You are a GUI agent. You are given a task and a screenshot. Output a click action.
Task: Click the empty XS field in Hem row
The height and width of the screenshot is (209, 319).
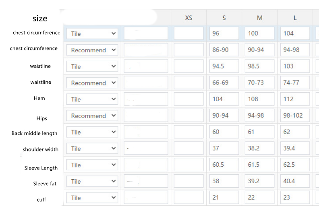pos(188,99)
